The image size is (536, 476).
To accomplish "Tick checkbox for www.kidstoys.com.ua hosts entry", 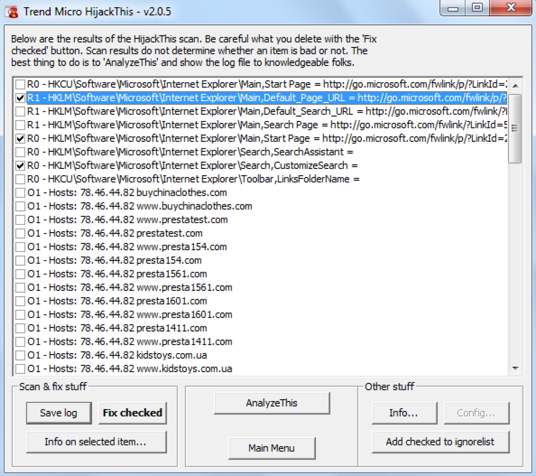I will (x=20, y=369).
